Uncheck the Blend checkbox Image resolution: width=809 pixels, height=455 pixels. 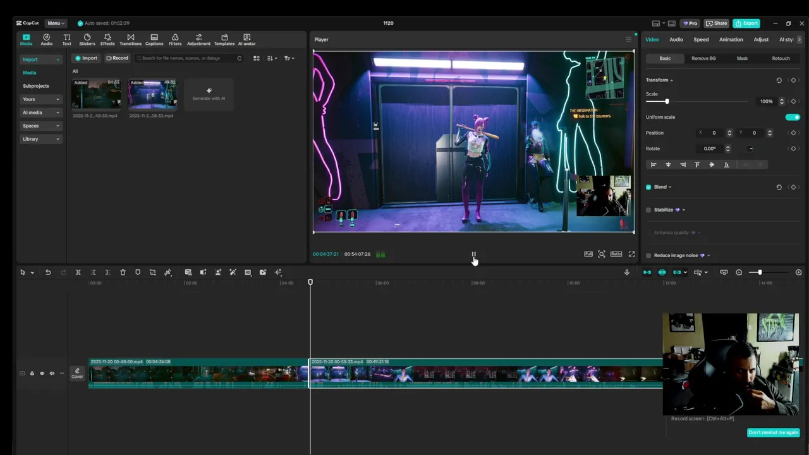(648, 187)
